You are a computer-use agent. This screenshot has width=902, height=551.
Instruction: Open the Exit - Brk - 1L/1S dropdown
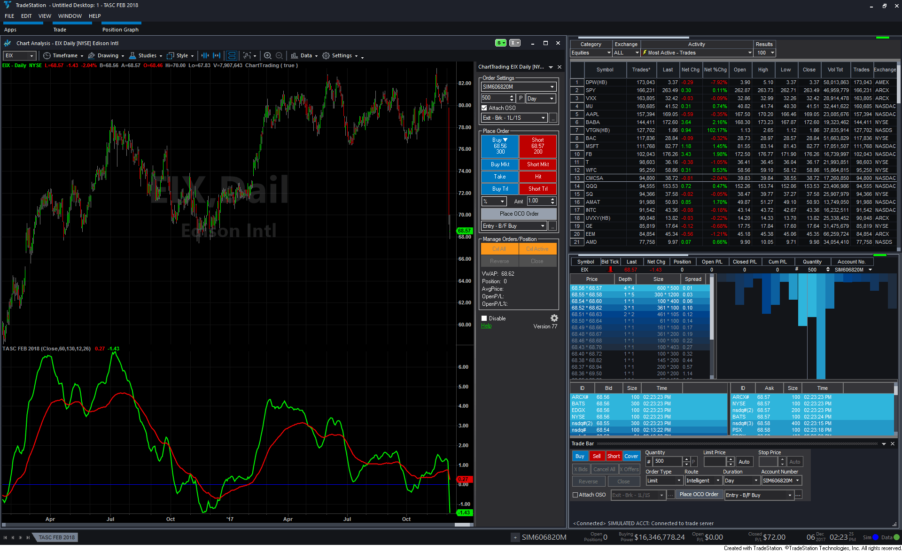coord(514,118)
